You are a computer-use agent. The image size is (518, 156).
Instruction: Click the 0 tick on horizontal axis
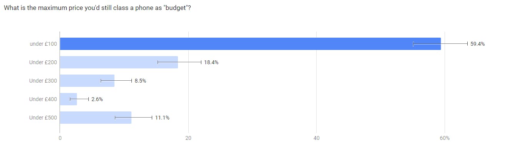coord(60,138)
